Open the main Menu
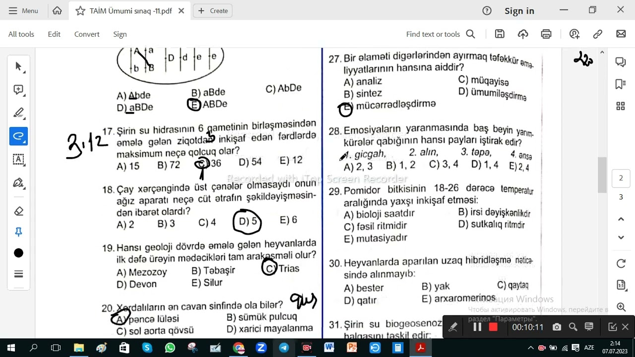Image resolution: width=635 pixels, height=357 pixels. (23, 10)
